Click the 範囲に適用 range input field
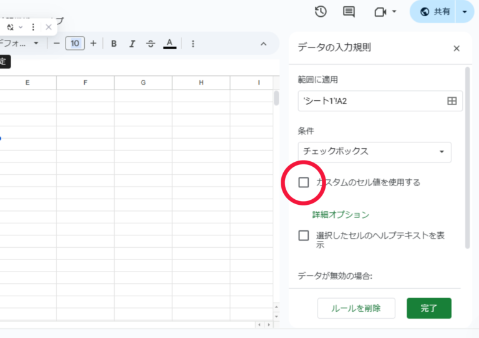Viewport: 479px width, 338px height. pyautogui.click(x=371, y=101)
